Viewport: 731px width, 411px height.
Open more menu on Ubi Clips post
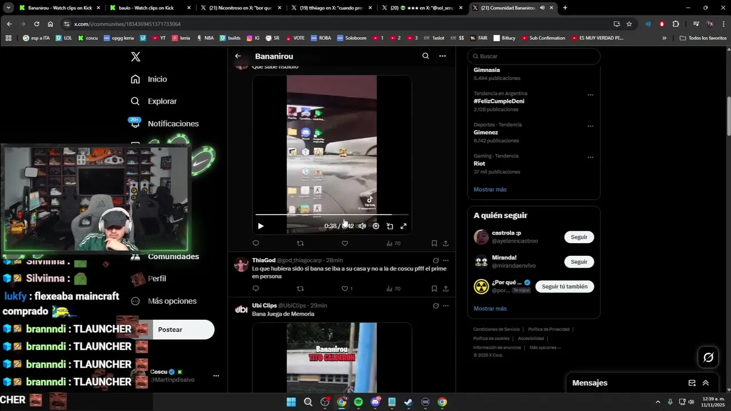point(445,306)
